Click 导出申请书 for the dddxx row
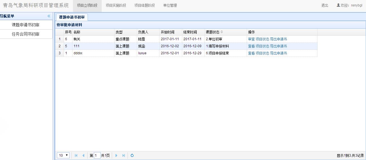The width and height of the screenshot is (366, 160). (x=278, y=53)
